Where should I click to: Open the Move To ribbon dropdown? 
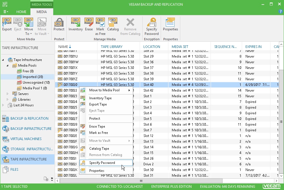point(29,27)
